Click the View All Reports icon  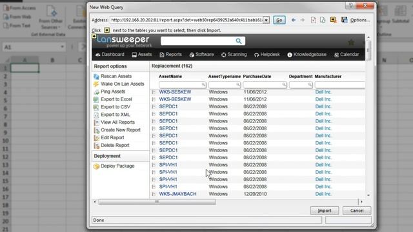[x=96, y=122]
